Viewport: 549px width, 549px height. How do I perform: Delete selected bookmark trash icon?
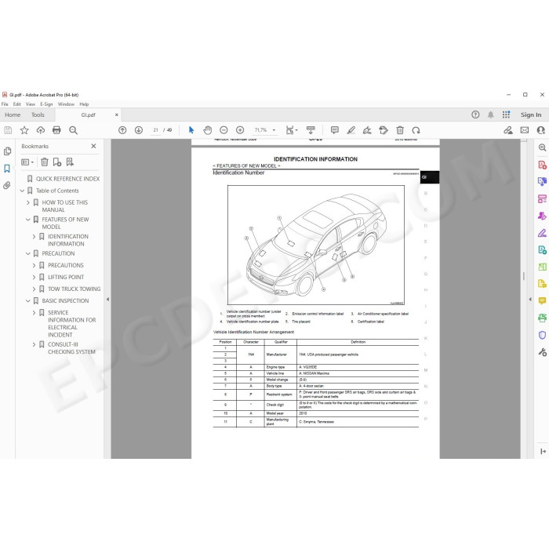tap(45, 162)
